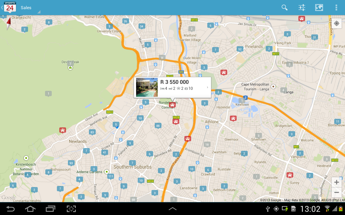Zoom in with the plus button
Screen dimensions: 345x215
pos(336,182)
